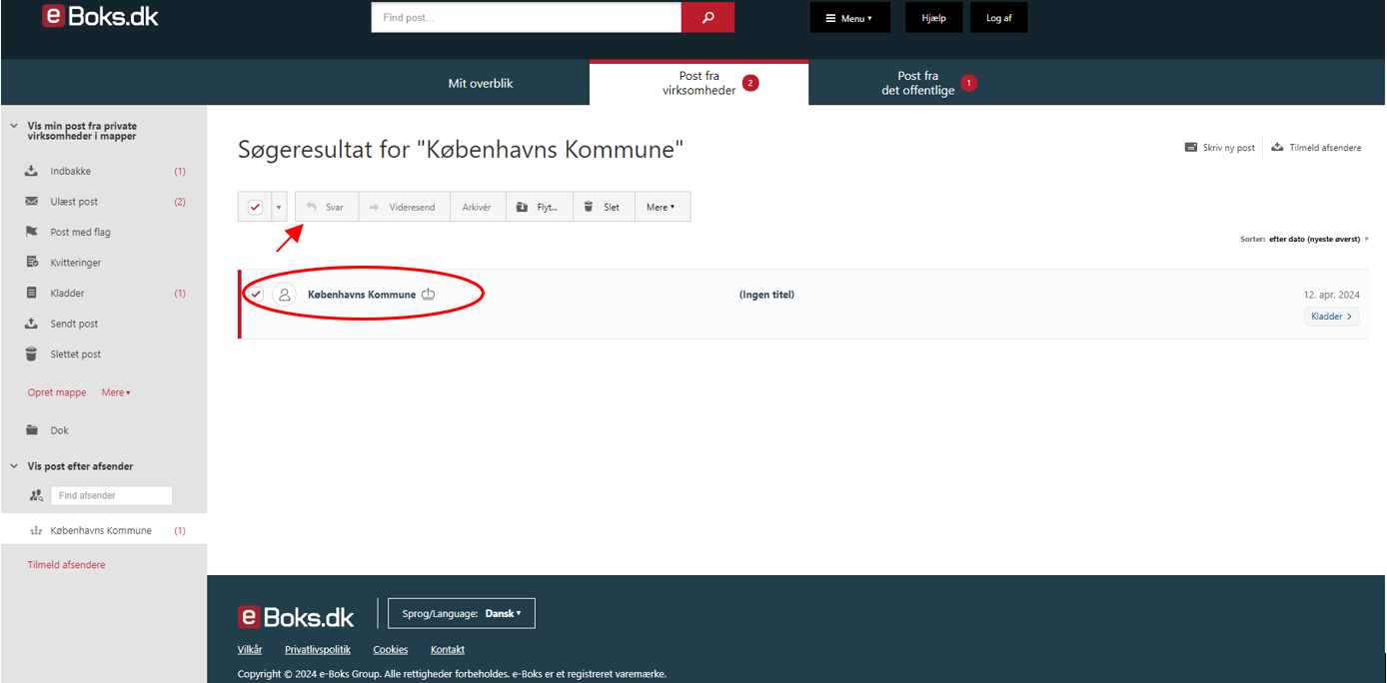The width and height of the screenshot is (1387, 683).
Task: Click the crown icon beside Københavns Kommune
Action: [x=429, y=295]
